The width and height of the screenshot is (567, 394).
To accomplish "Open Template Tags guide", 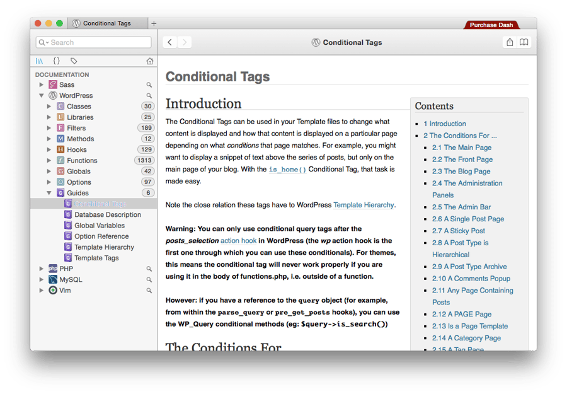I will click(96, 258).
